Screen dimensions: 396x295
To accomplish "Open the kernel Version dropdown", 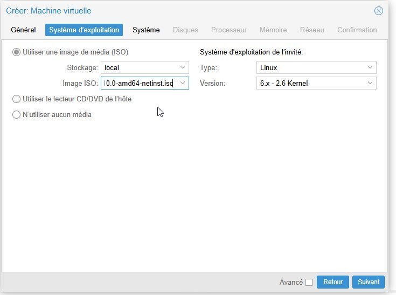I will (x=370, y=83).
